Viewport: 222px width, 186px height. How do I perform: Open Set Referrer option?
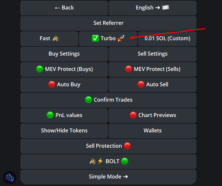click(108, 23)
